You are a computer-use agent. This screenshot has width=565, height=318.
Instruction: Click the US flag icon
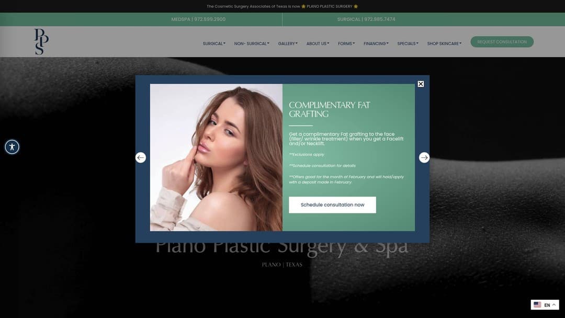[537, 304]
